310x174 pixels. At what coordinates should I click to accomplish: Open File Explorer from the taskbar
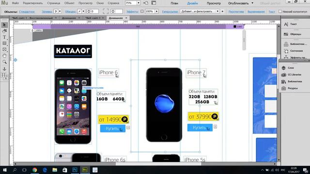(55, 170)
